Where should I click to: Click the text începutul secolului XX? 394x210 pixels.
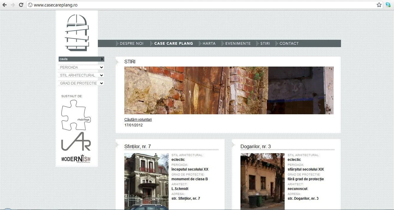point(190,169)
